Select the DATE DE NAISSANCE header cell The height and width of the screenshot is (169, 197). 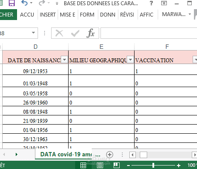[35, 57]
